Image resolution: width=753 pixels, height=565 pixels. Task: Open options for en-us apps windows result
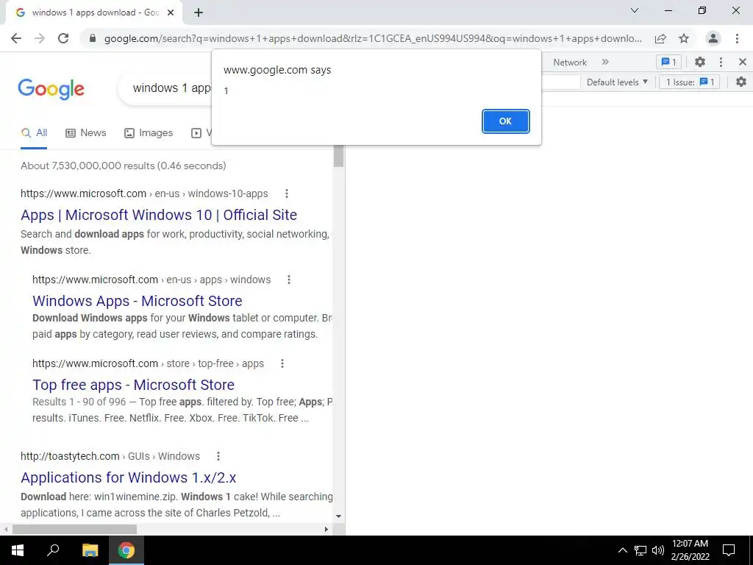pos(288,280)
